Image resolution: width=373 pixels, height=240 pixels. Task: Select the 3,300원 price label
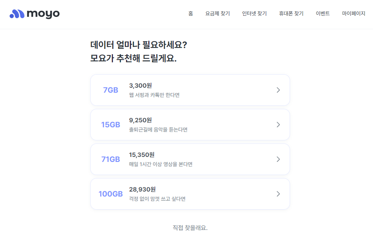[x=140, y=85]
